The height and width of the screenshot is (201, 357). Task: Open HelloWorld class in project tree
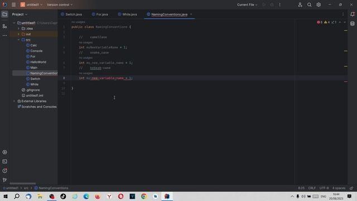pos(36,62)
